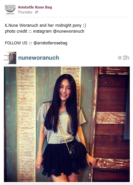The image size is (133, 185).
Task: Click the gold chain strap in the photo
Action: click(x=65, y=137)
